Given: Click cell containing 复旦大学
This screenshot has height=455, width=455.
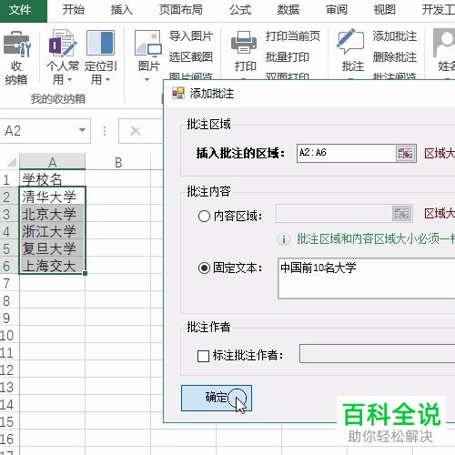Looking at the screenshot, I should coord(52,248).
